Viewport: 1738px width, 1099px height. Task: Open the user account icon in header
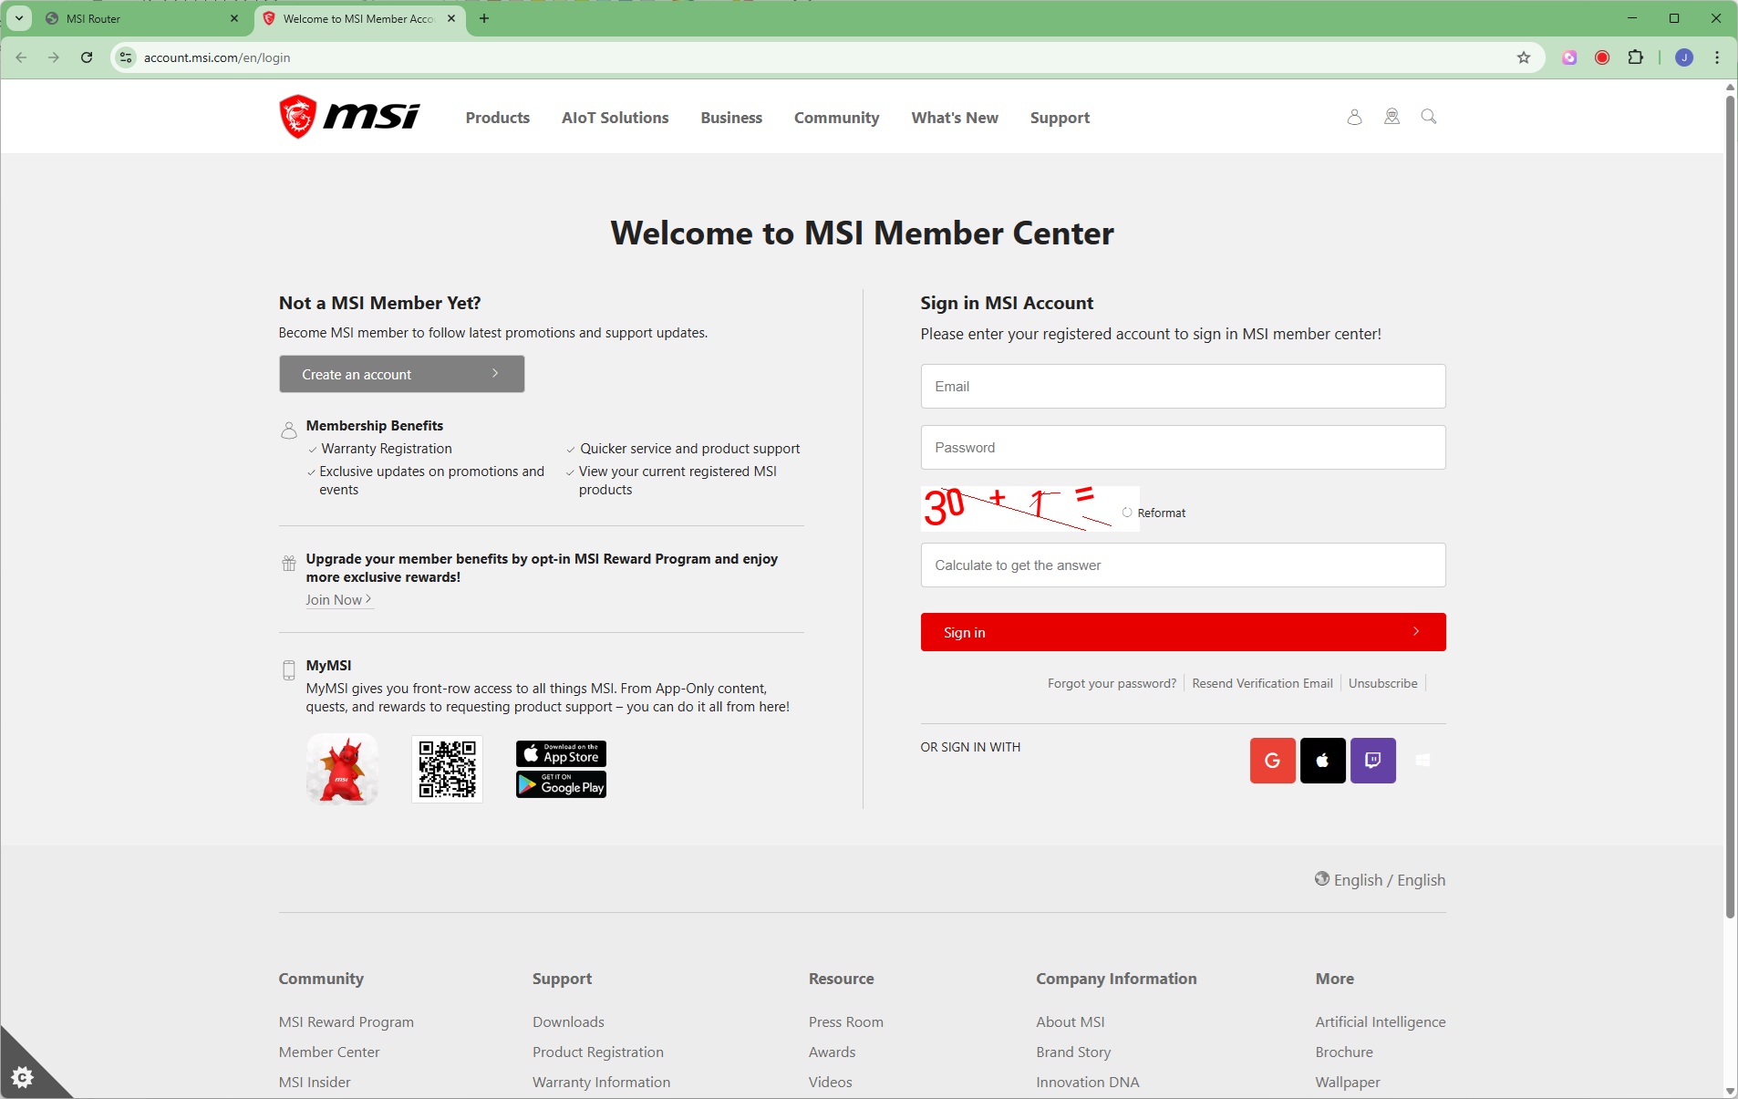(1354, 117)
